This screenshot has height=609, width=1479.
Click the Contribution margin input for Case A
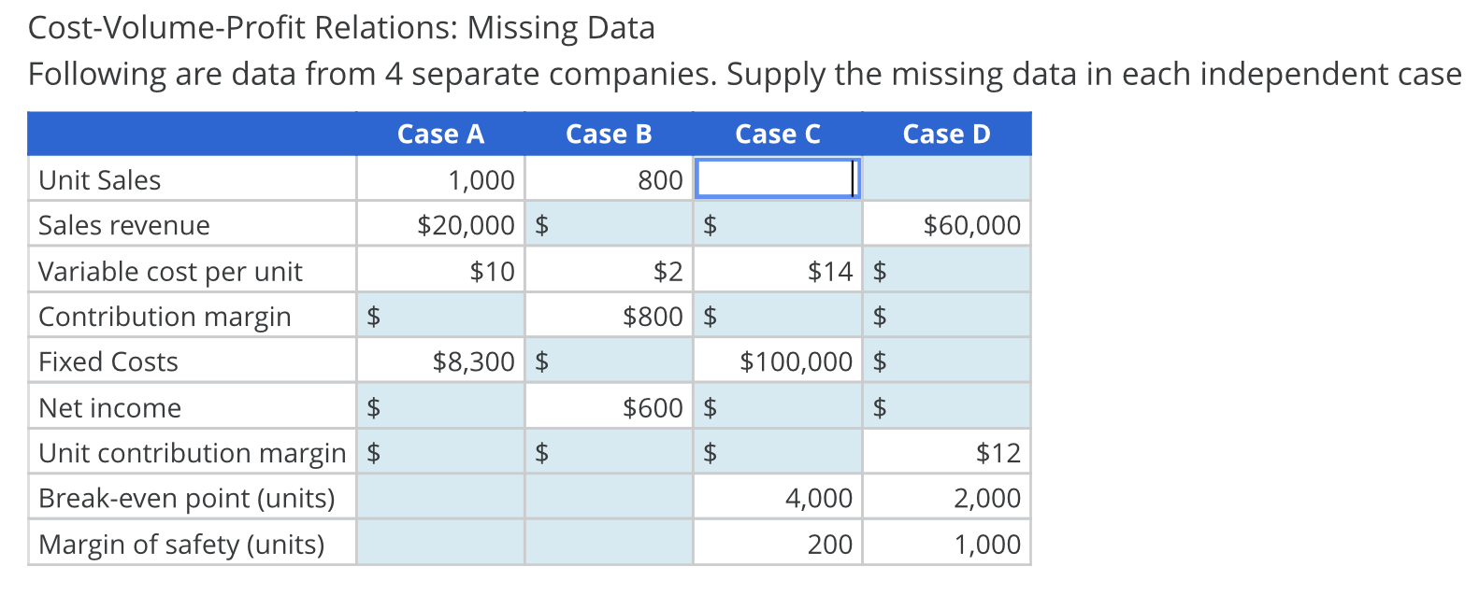coord(439,315)
